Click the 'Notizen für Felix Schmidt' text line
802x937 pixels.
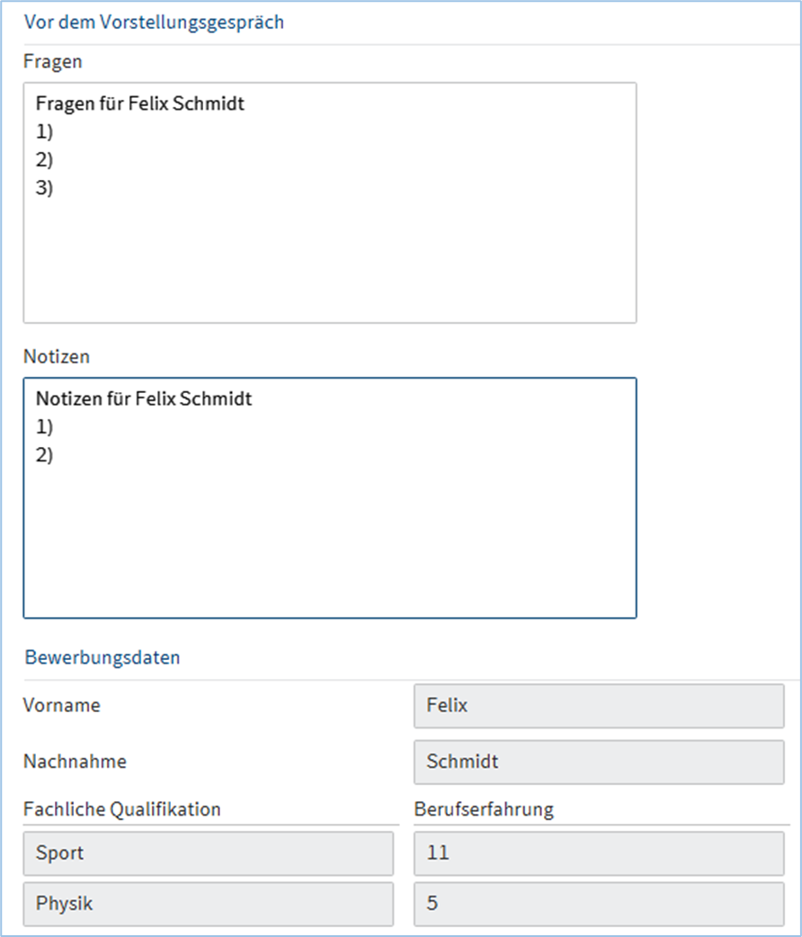(144, 399)
